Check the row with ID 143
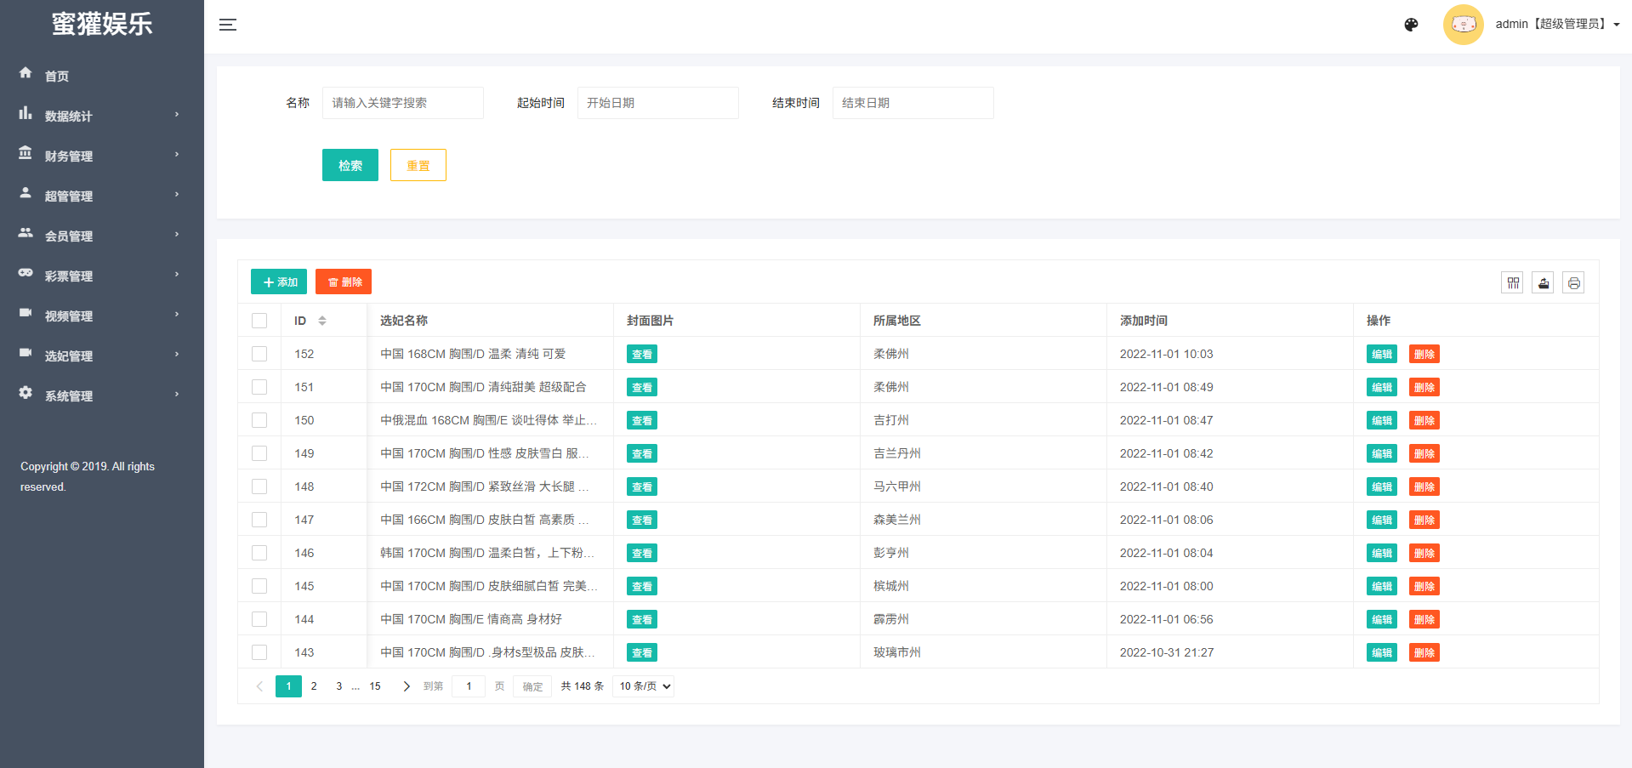 tap(259, 652)
